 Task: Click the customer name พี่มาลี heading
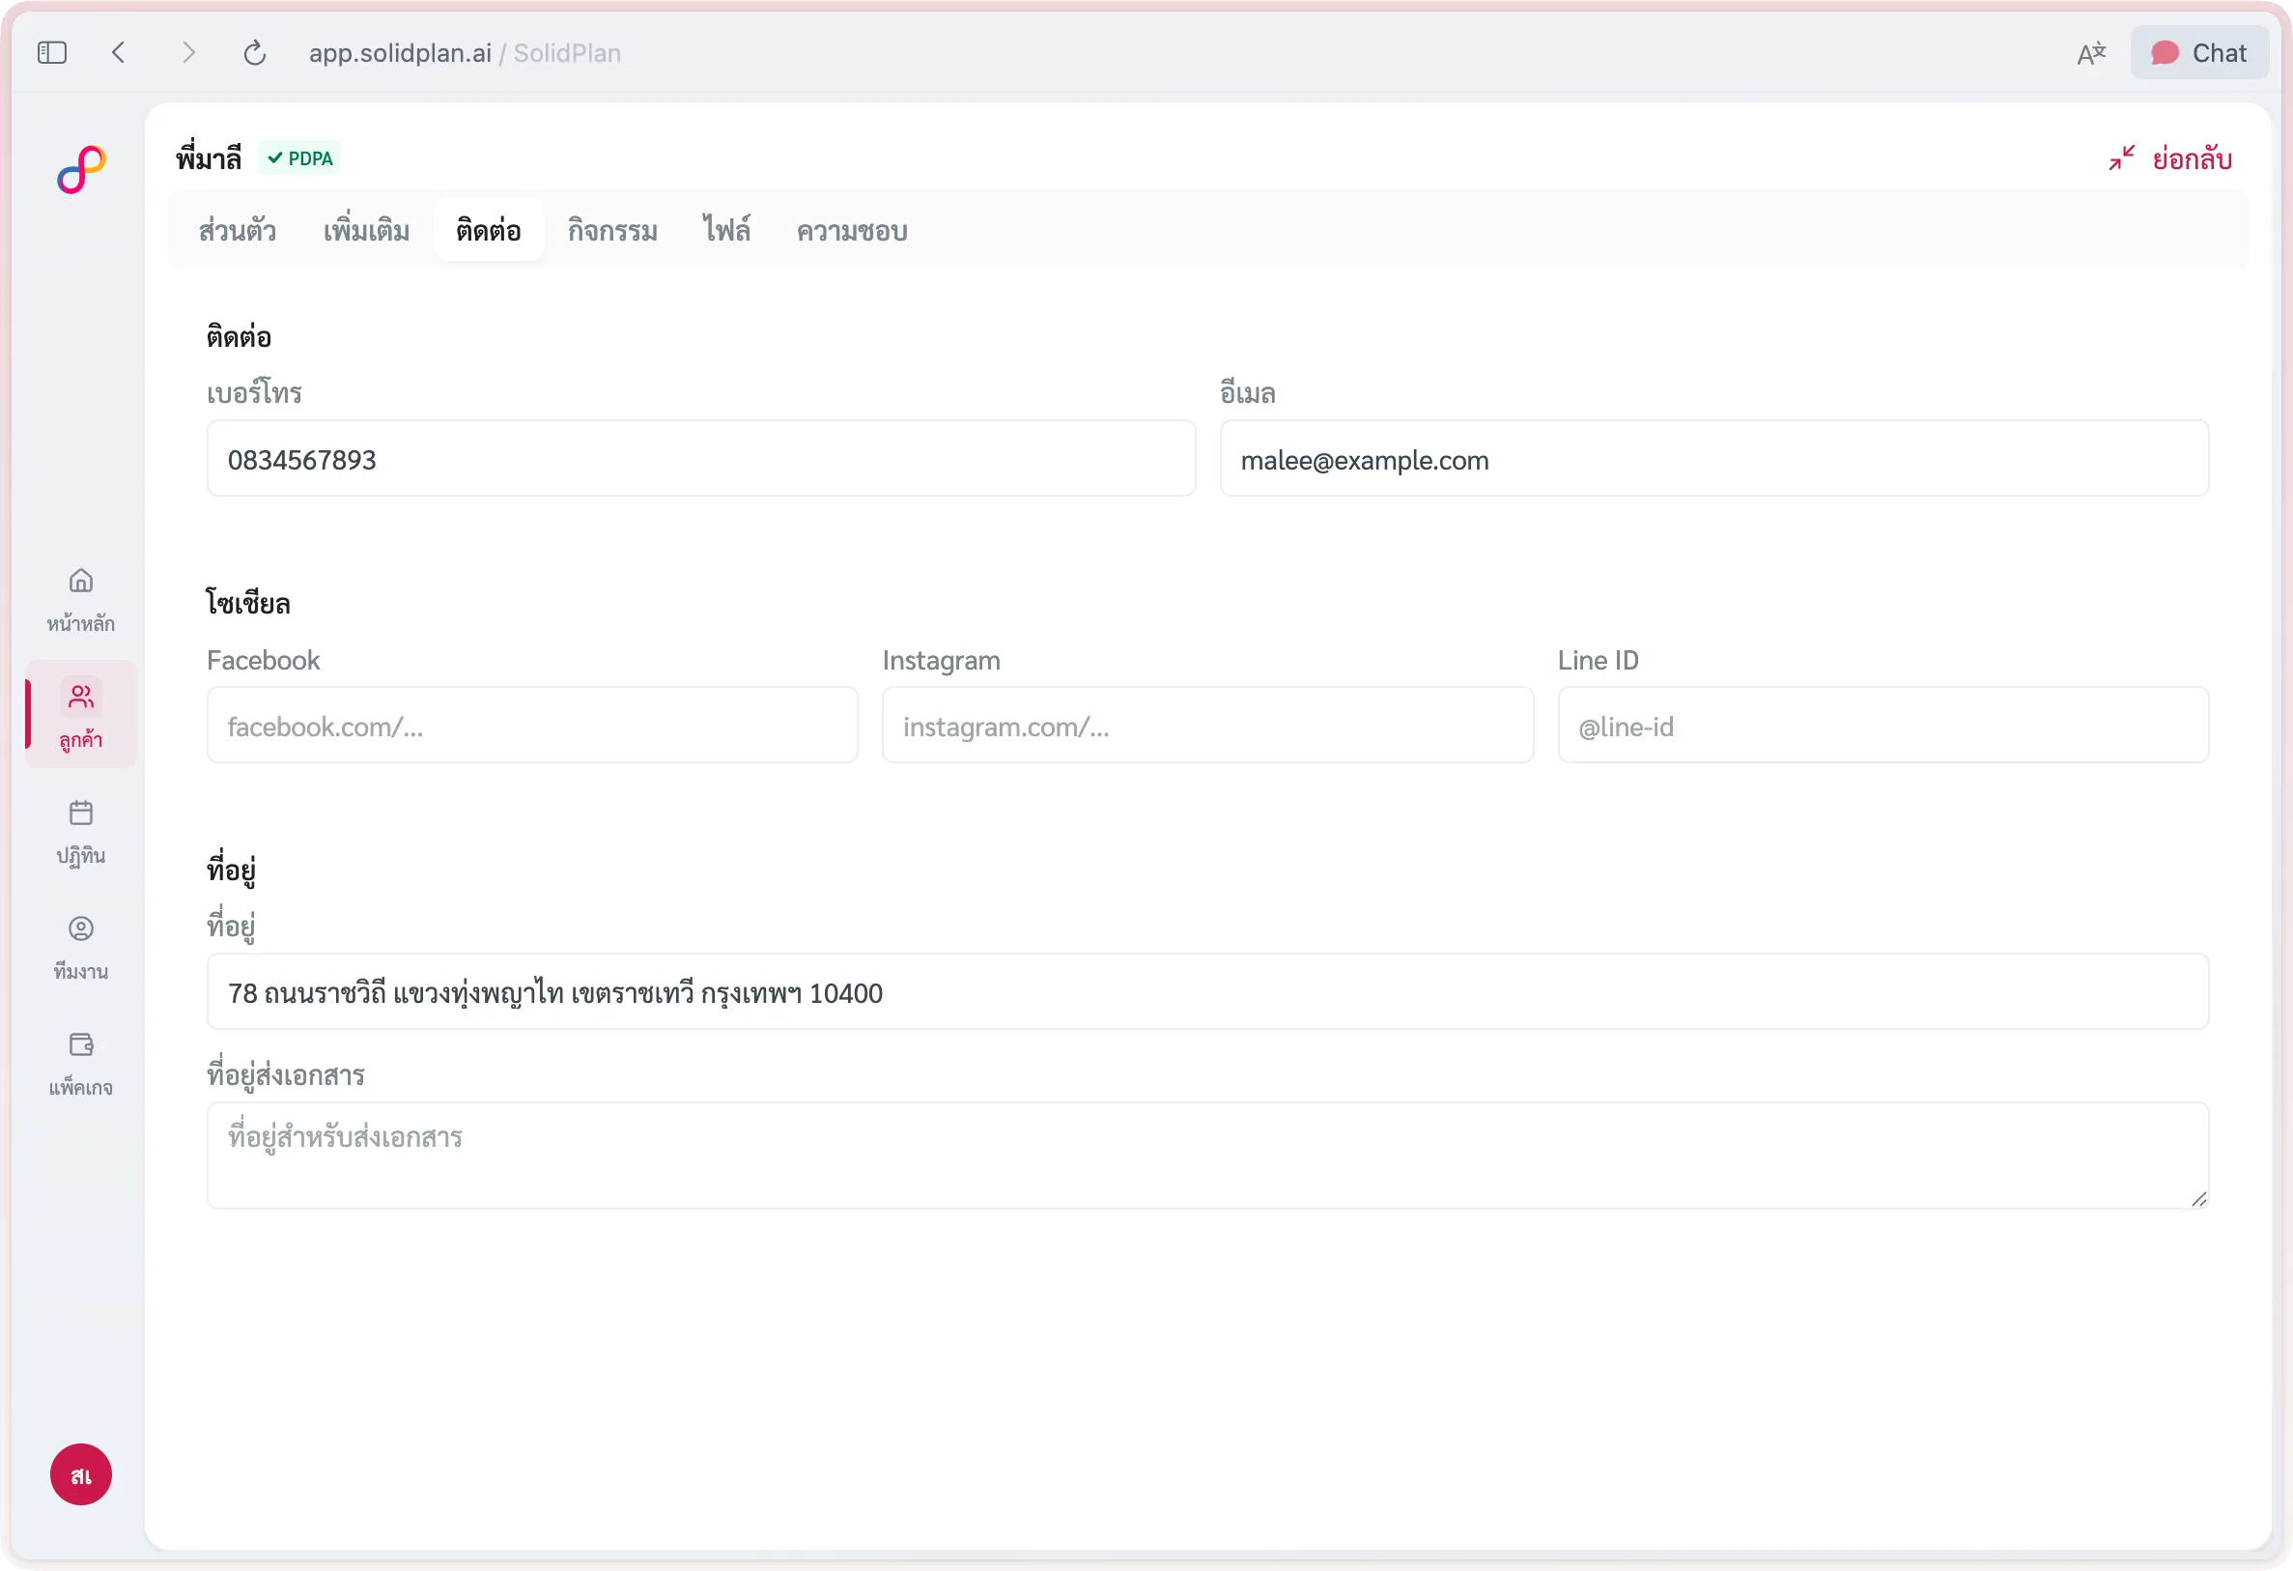tap(209, 157)
